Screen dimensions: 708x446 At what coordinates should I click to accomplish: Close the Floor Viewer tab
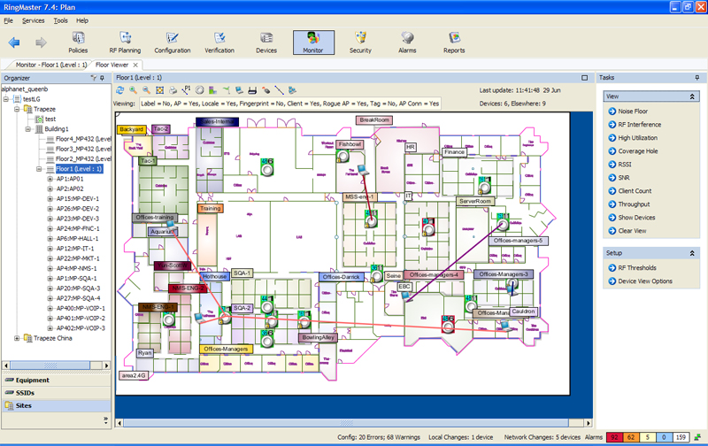pos(135,65)
